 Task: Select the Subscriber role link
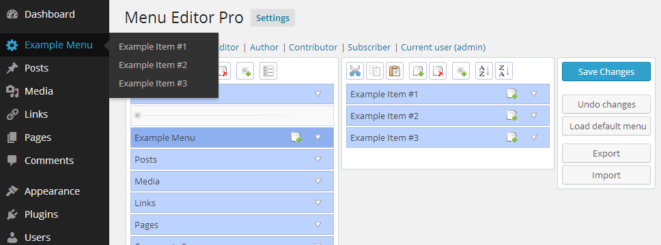pos(369,48)
